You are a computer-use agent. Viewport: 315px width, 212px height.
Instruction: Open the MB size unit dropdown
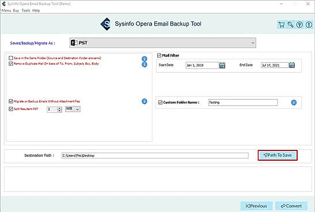(x=73, y=109)
